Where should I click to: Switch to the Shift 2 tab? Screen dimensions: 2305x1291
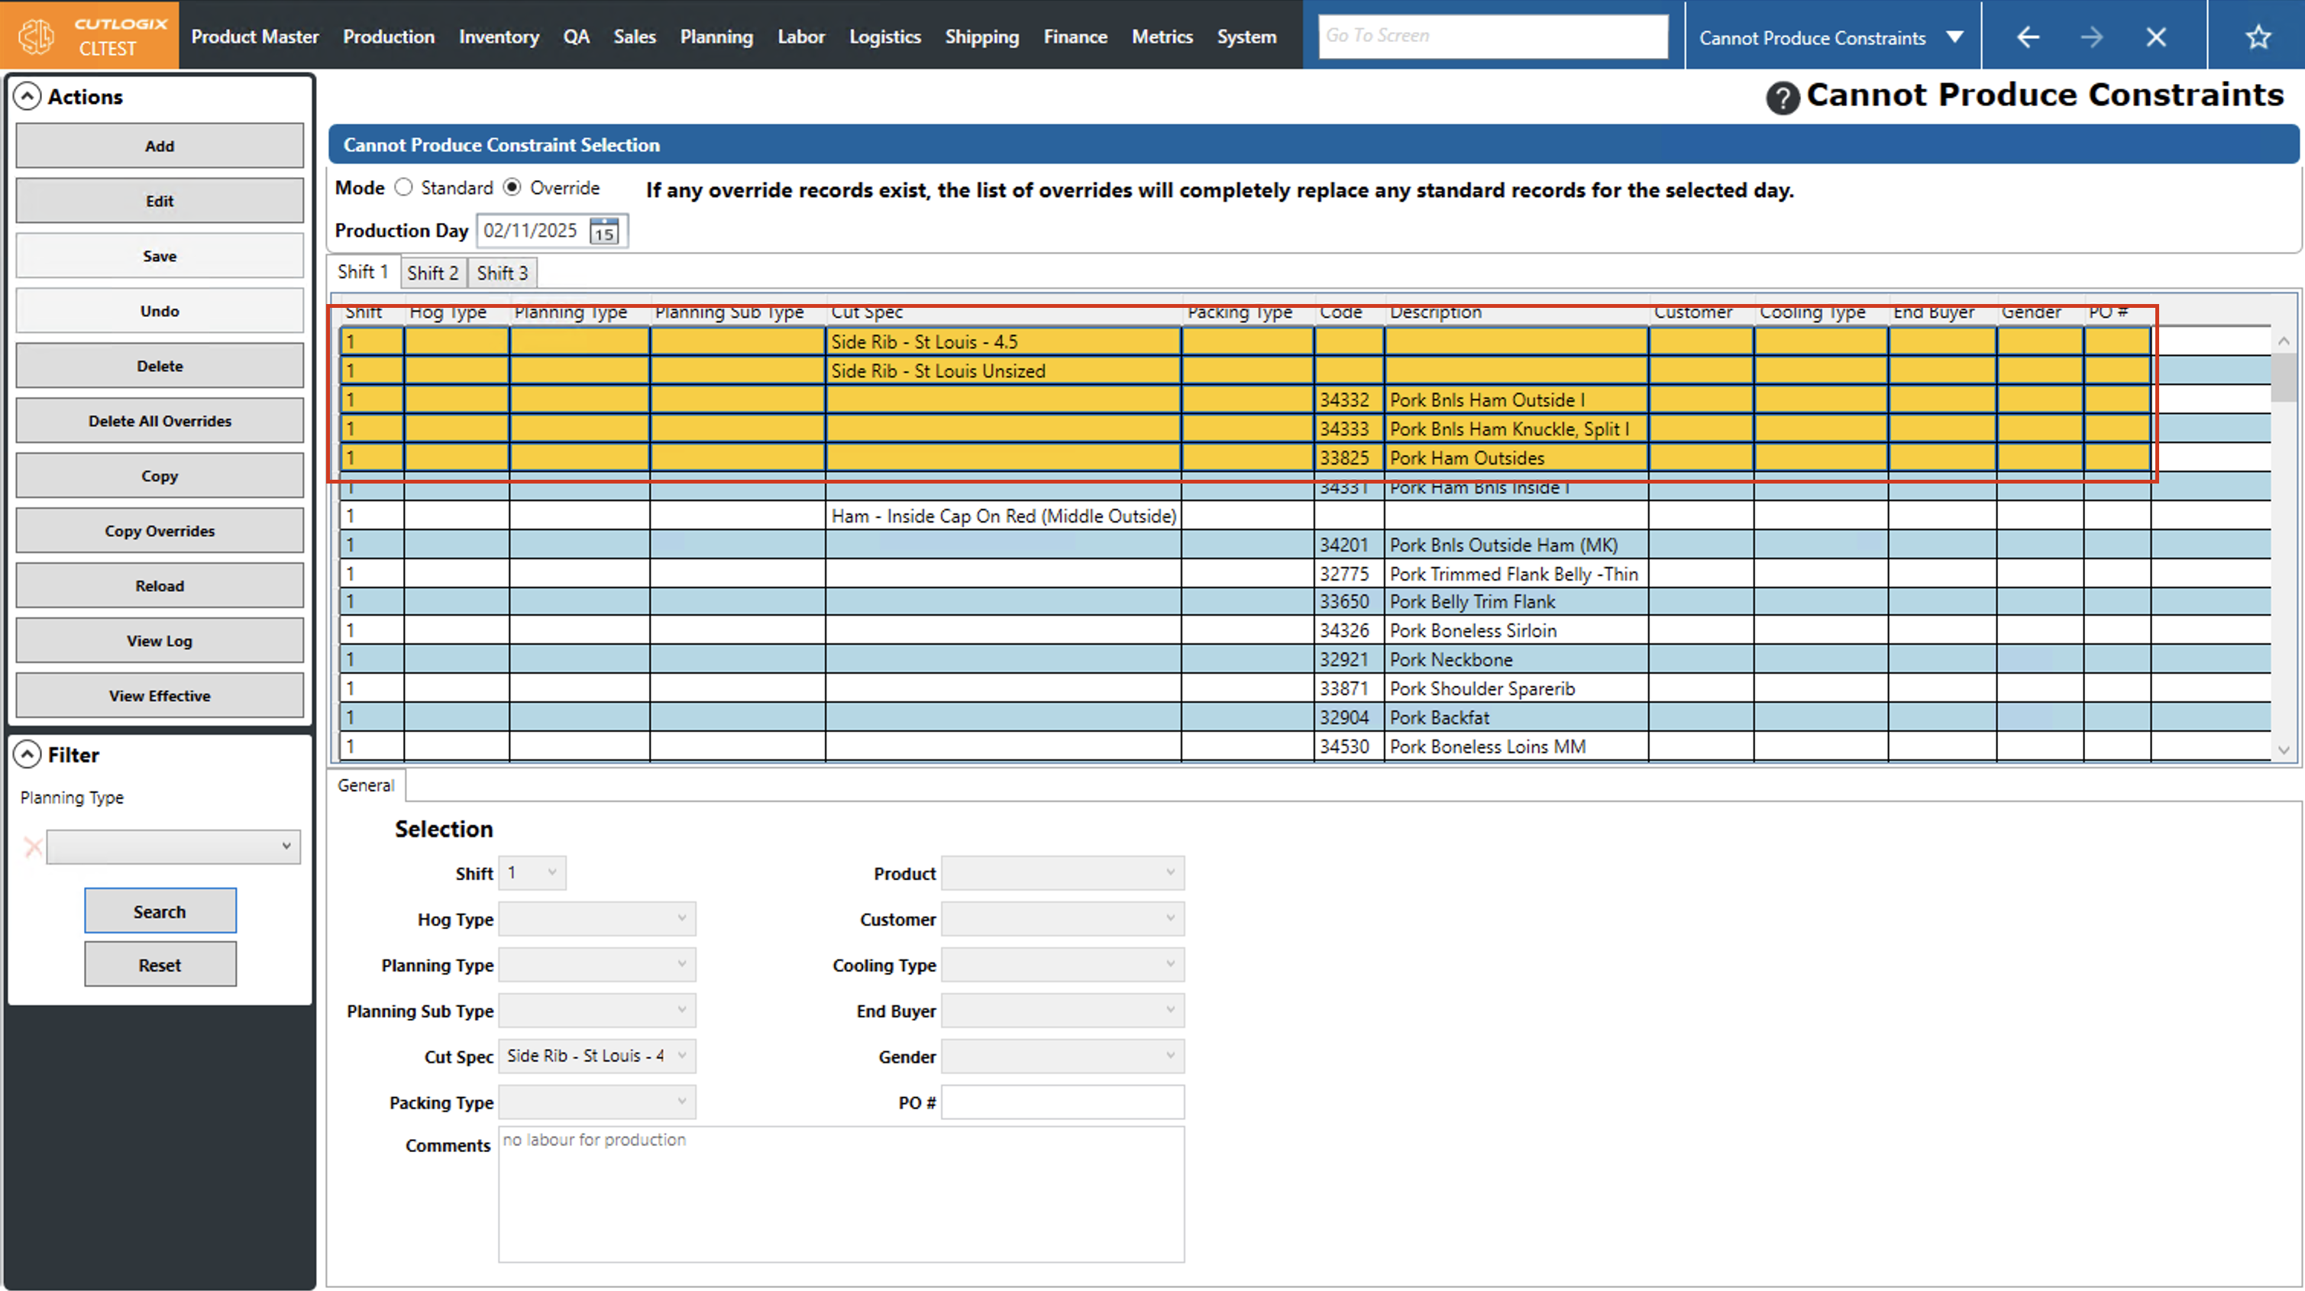click(x=433, y=273)
